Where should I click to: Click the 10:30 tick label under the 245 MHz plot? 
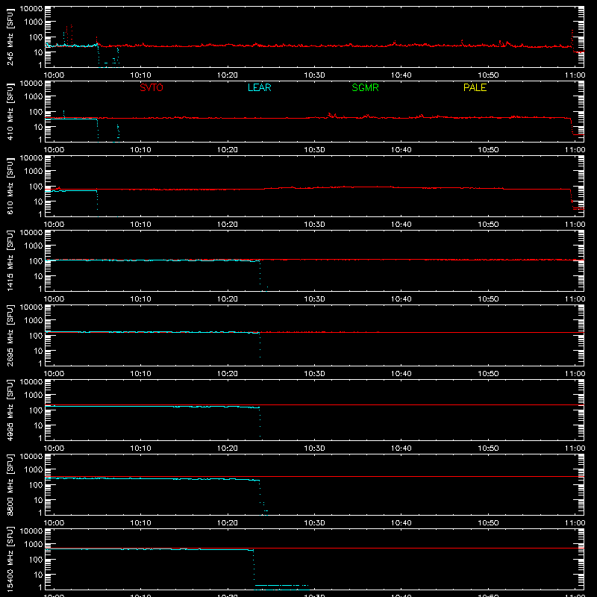(x=314, y=75)
